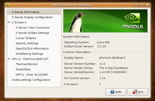Open the Thermal Monitor page
The image size is (155, 101).
pyautogui.click(x=27, y=64)
